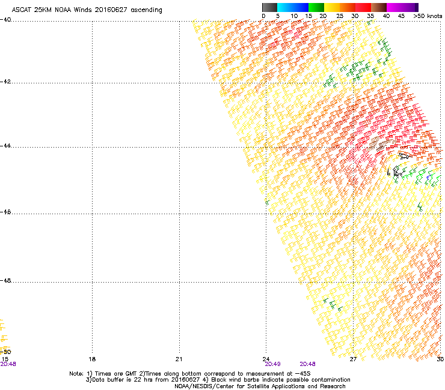Click the note line starting 'Note: 1) Times are GMT'
This screenshot has height=390, width=445.
[x=190, y=374]
